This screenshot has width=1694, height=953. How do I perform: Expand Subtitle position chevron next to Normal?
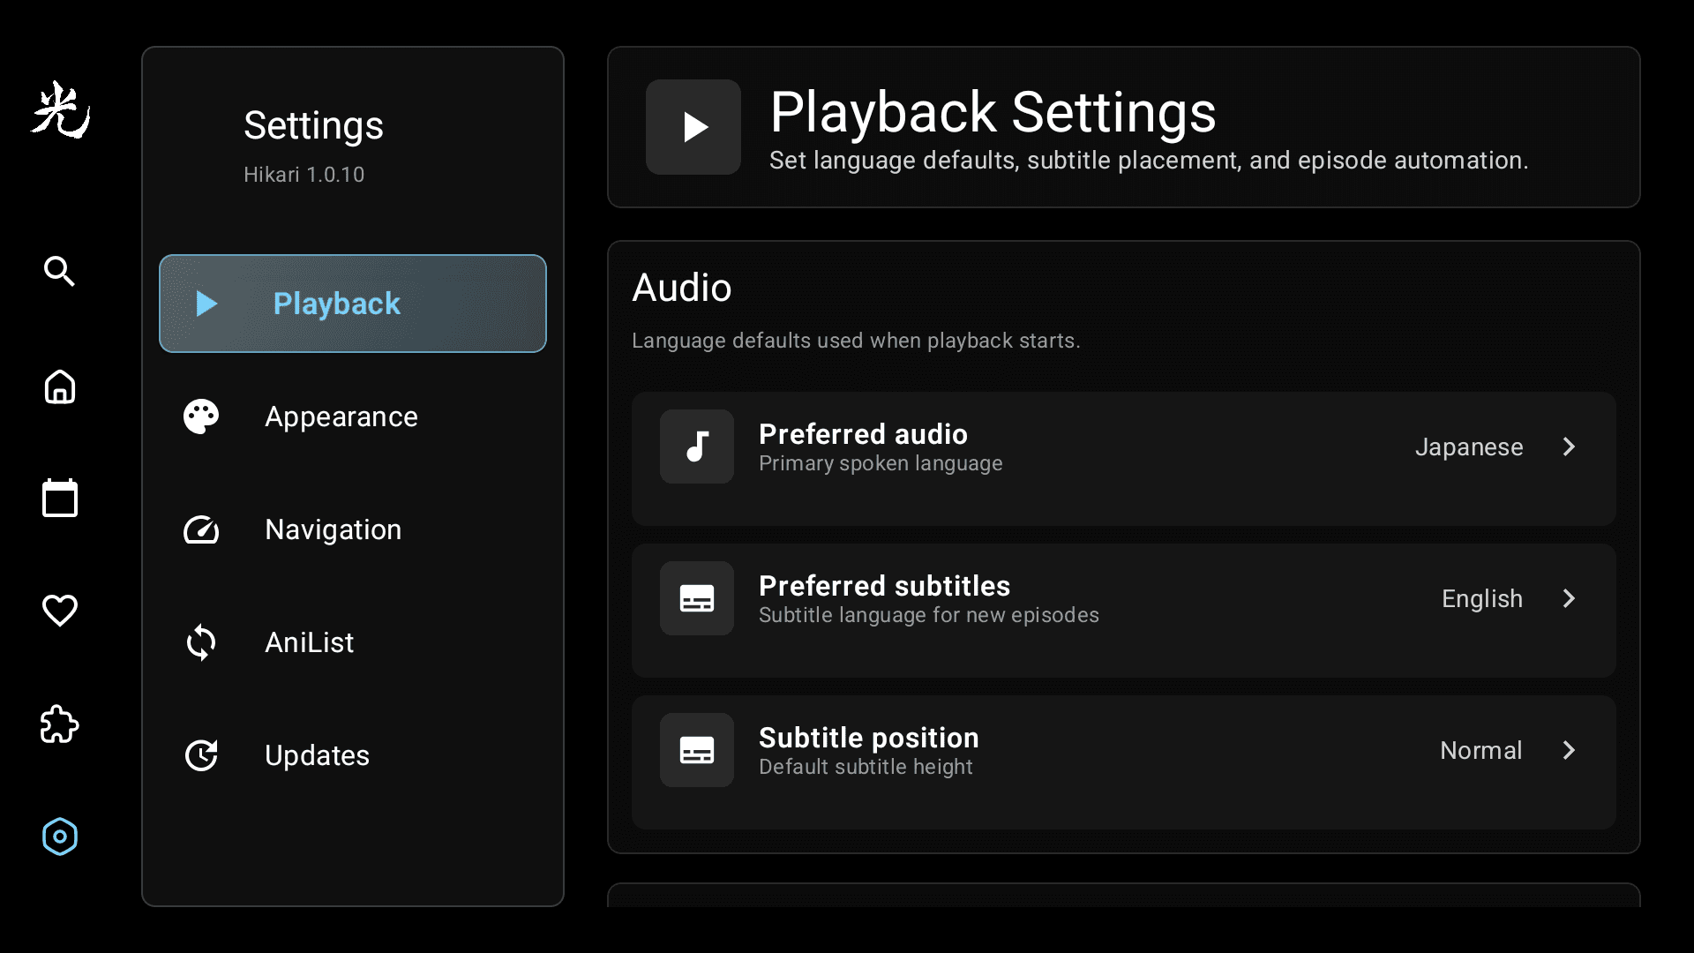[1569, 750]
